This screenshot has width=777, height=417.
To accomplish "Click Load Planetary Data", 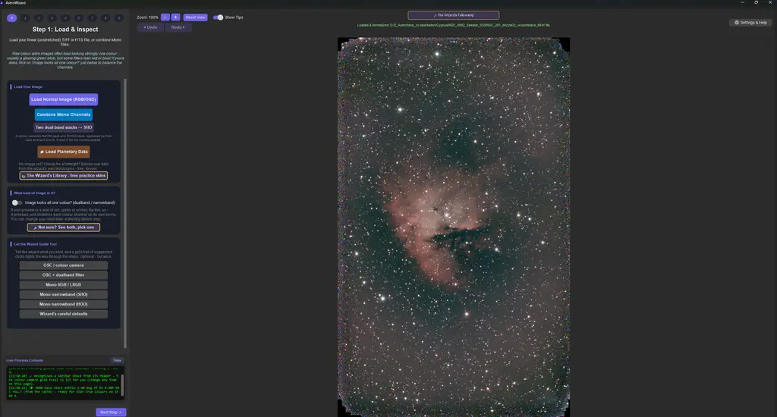I will [64, 152].
